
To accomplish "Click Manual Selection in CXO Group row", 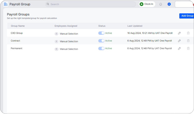I will pos(69,34).
